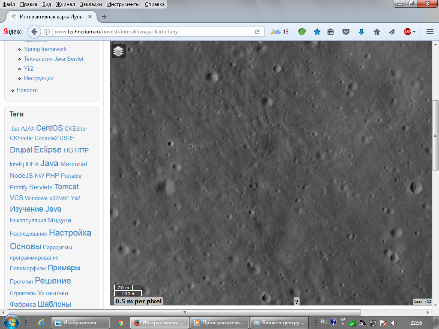Click the scroll right arrow of horizontal scrollbar
Image resolution: width=439 pixels, height=329 pixels.
(x=428, y=312)
